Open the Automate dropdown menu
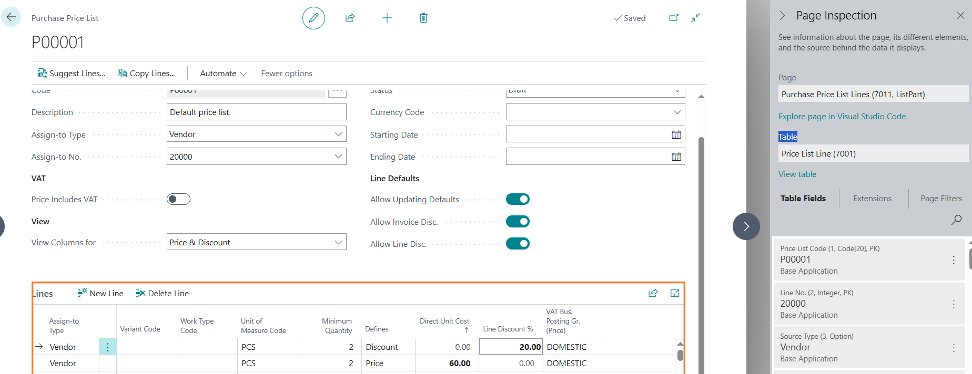The image size is (972, 374). click(x=224, y=73)
